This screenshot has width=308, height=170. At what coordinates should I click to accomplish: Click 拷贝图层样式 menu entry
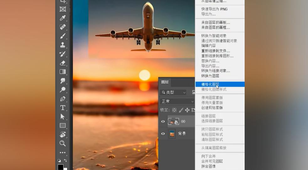[x=212, y=129]
